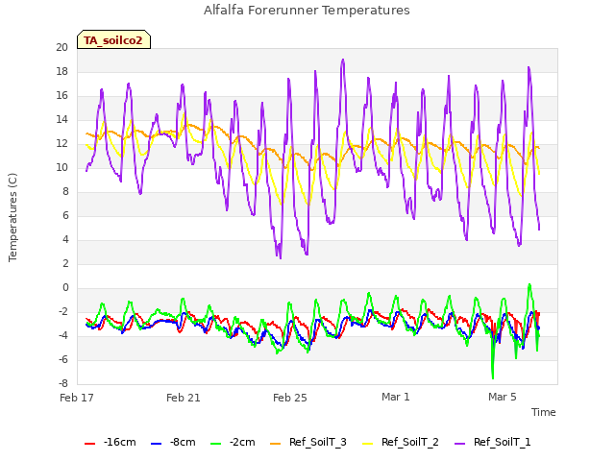Screen dimensions: 615x461
Task: Click the green -2cm legend color marker
Action: pos(215,444)
